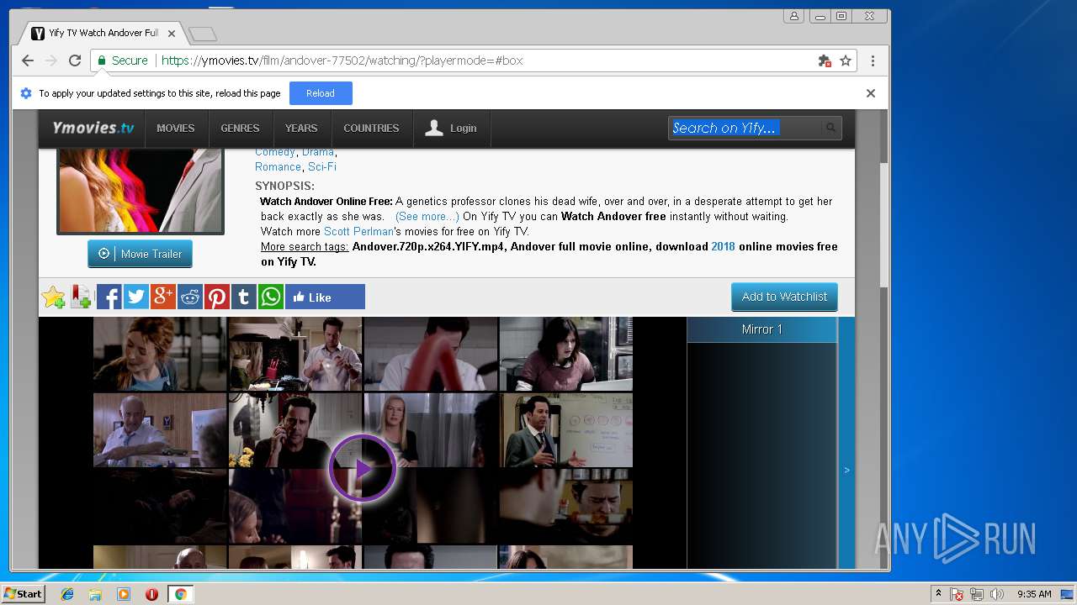Share on Facebook
The image size is (1077, 605).
pos(109,297)
